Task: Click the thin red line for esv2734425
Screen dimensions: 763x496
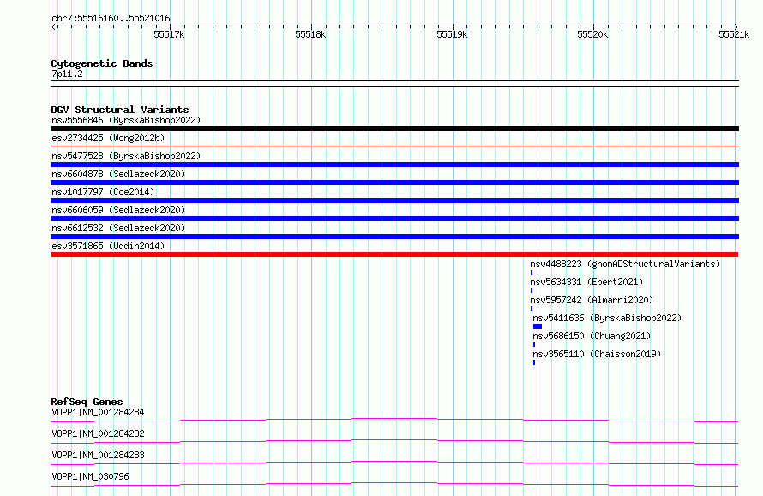Action: click(394, 146)
